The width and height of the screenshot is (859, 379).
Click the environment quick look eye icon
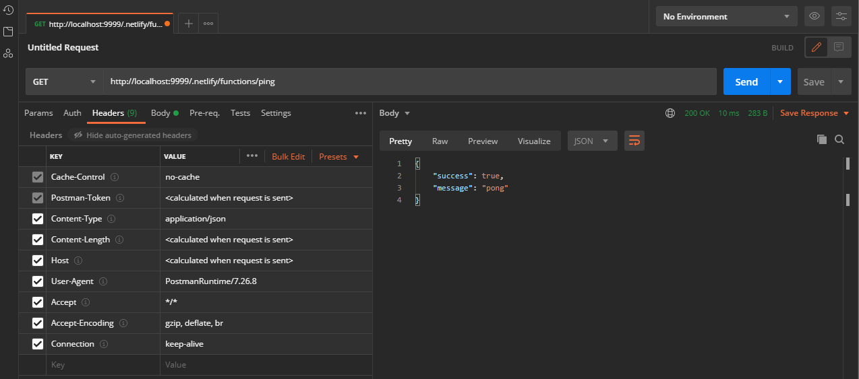(814, 16)
